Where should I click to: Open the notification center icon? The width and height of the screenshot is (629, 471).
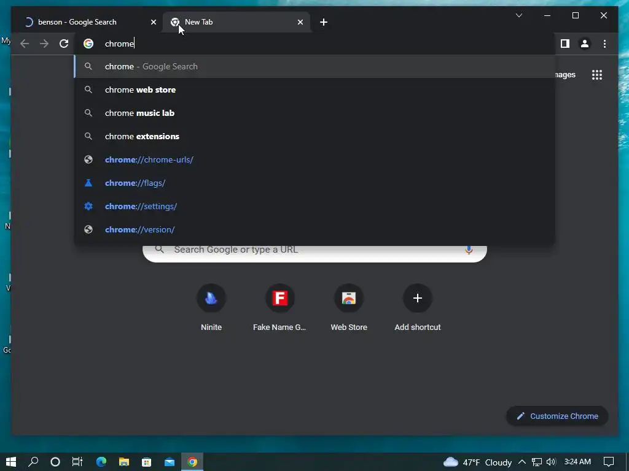point(609,462)
